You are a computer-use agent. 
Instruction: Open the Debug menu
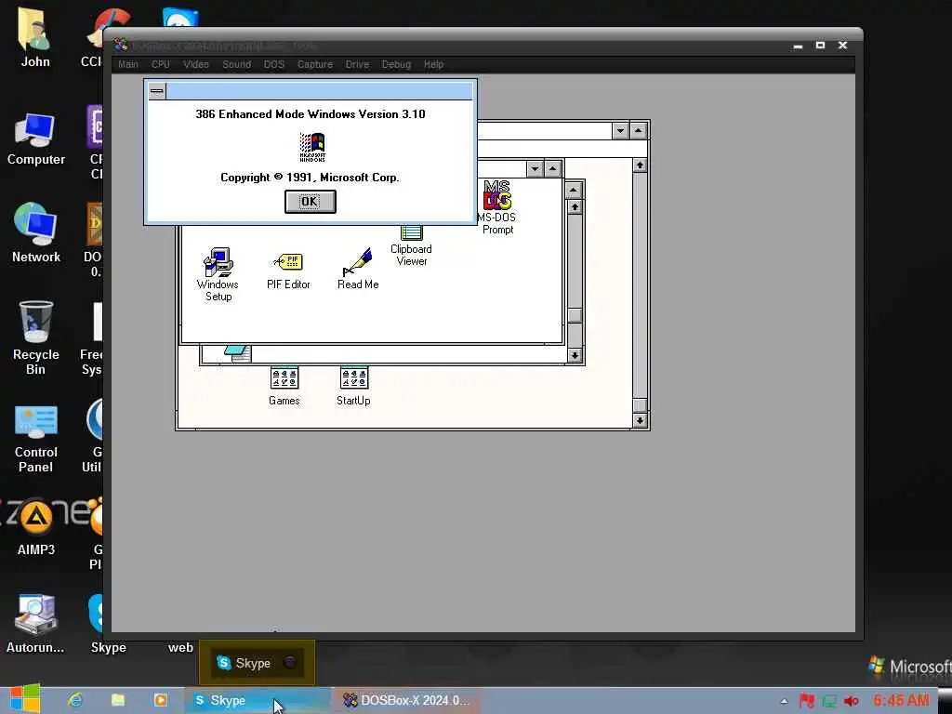pos(396,64)
